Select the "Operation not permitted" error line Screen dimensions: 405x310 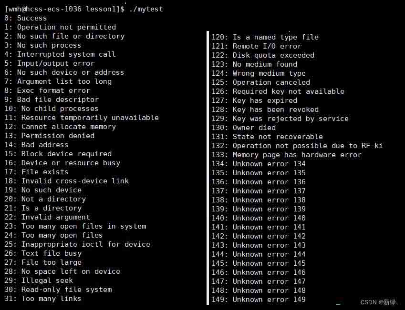[x=60, y=27]
